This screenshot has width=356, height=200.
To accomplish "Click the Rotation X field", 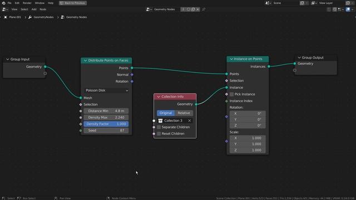I will [248, 113].
